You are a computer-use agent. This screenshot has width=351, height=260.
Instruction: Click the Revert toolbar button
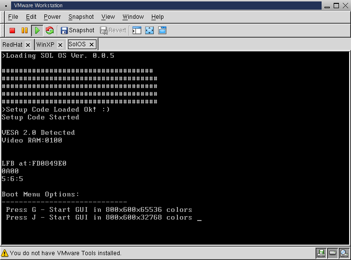tap(113, 30)
